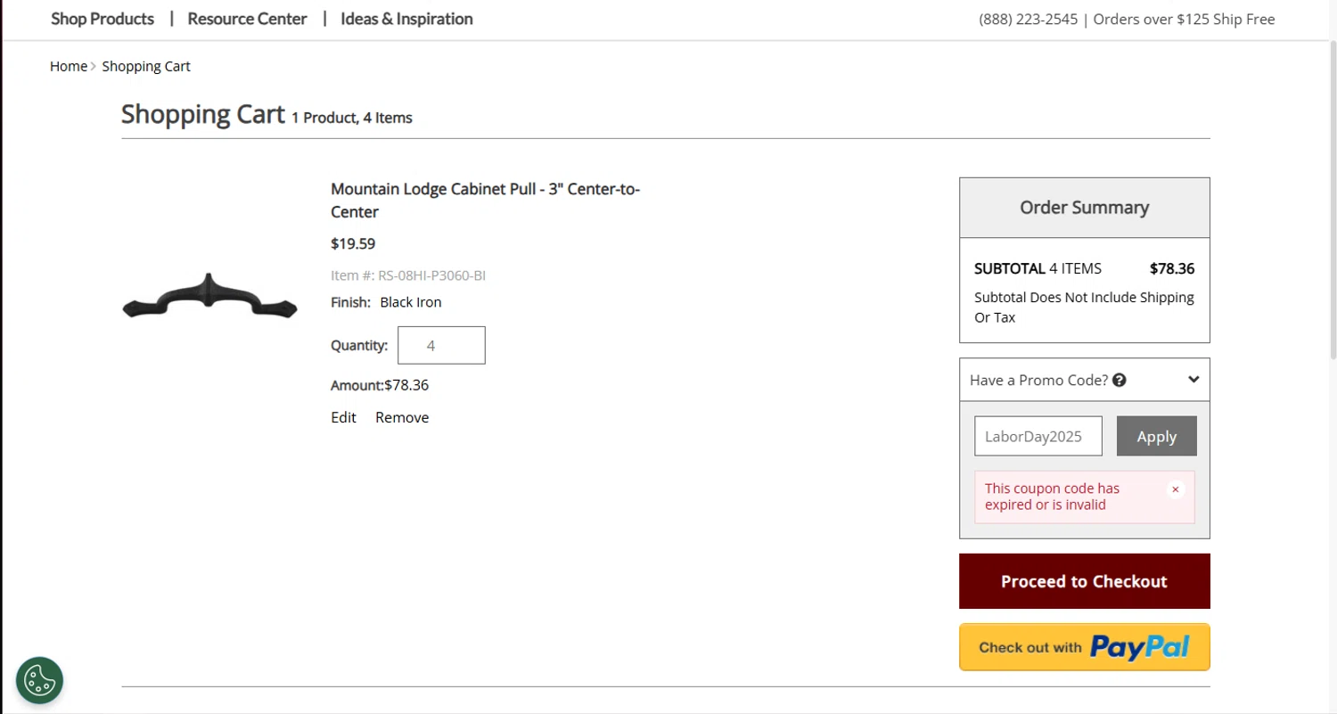
Task: Apply the promo code
Action: 1156,436
